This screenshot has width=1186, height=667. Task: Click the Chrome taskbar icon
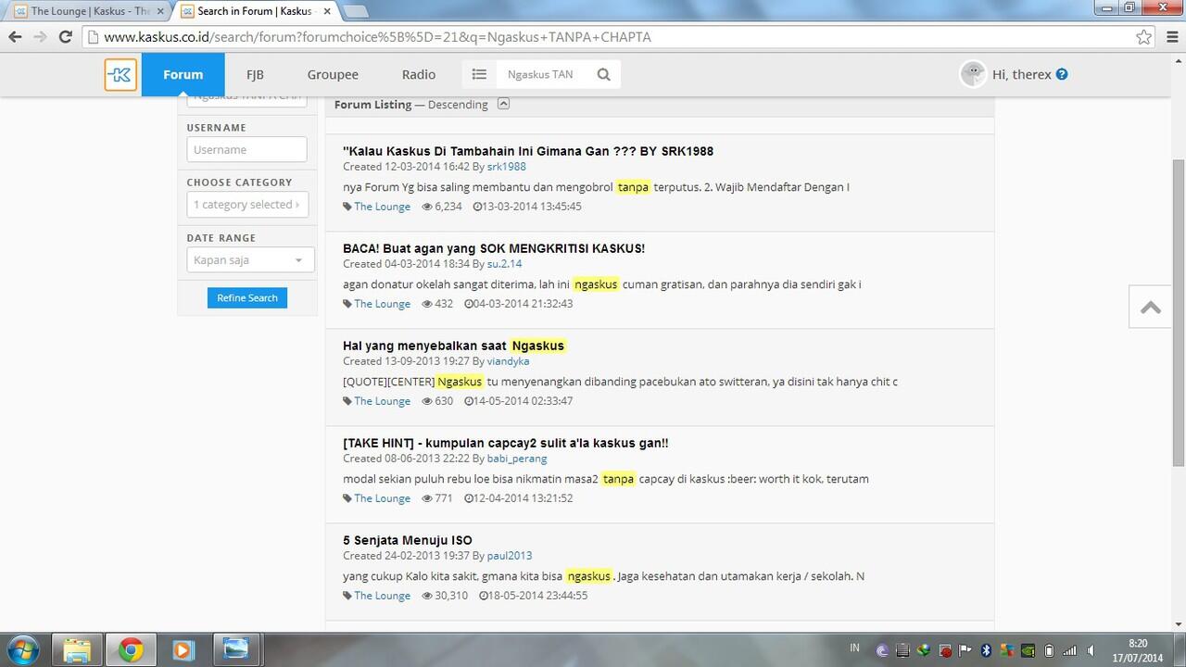point(131,649)
